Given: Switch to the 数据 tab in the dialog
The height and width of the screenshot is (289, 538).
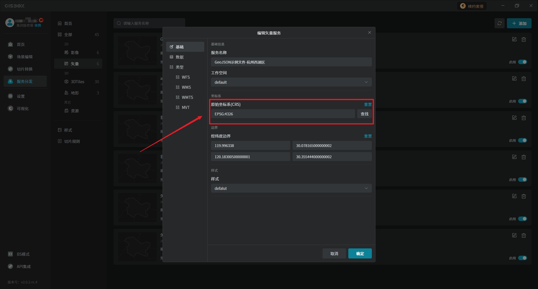Looking at the screenshot, I should (x=179, y=57).
